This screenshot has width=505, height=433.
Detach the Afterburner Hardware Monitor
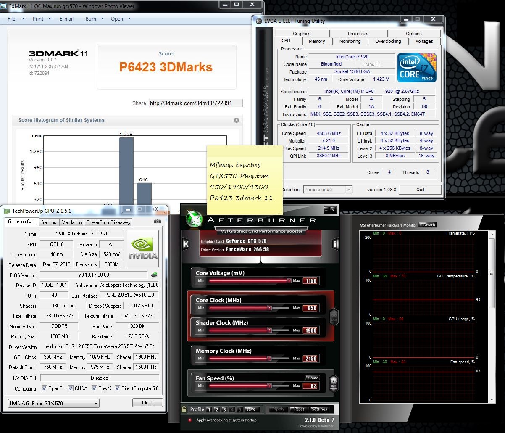428,225
